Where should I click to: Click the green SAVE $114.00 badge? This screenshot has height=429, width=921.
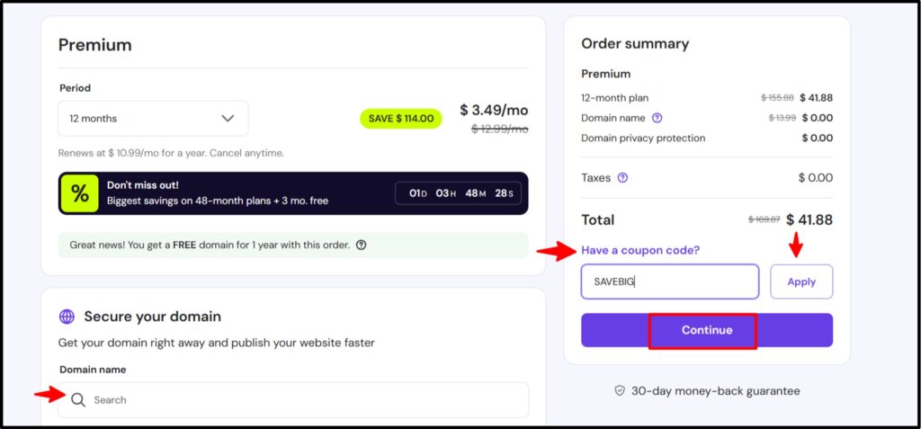click(400, 118)
